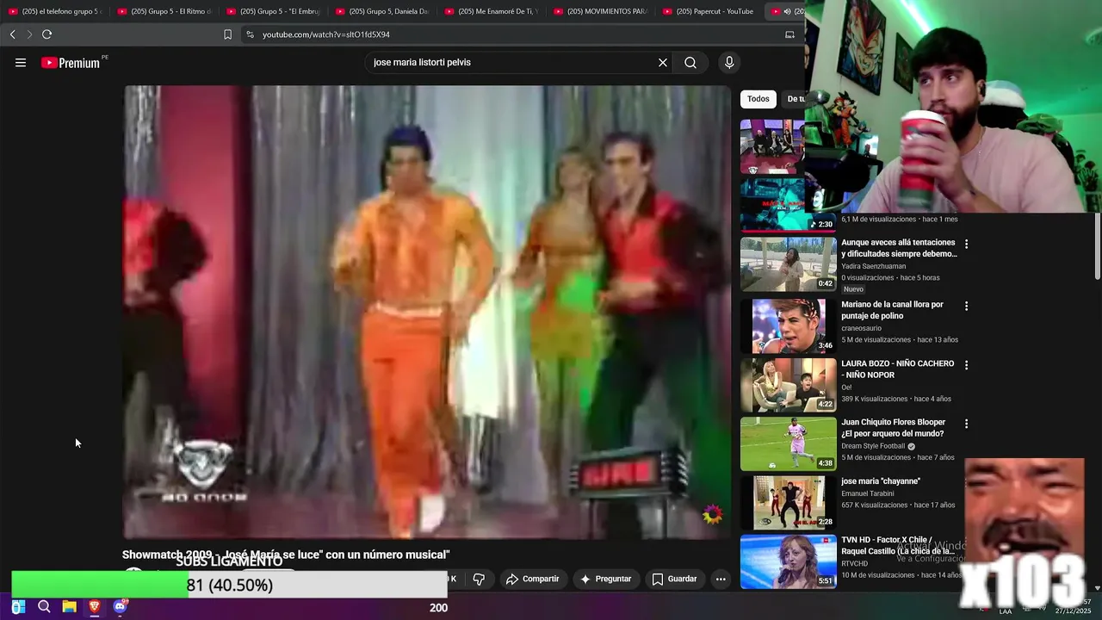Open thumbnail of "Aunque aveces allá tentaciones" video
Screen dimensions: 1102x620
click(788, 264)
